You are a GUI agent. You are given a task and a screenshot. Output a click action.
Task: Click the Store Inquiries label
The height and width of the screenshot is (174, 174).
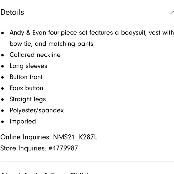click(x=23, y=148)
